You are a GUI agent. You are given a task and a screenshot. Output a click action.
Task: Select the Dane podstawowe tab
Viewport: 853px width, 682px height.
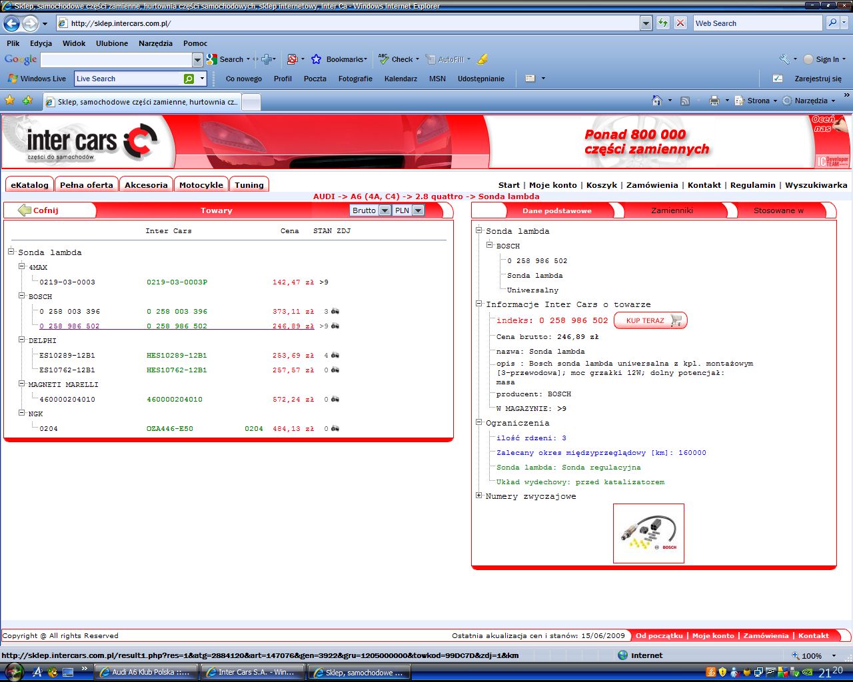click(x=557, y=210)
